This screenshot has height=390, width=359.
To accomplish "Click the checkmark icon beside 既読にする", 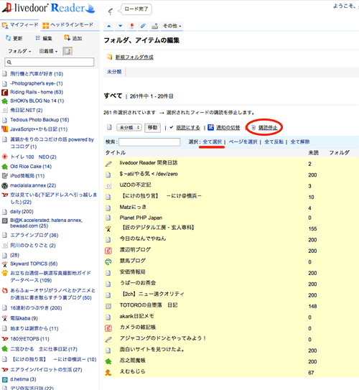I will (172, 127).
